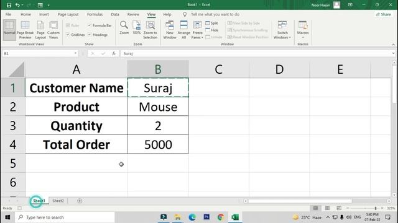Viewport: 398px width, 223px height.
Task: Expand the Name Box dropdown arrow
Action: (x=75, y=53)
